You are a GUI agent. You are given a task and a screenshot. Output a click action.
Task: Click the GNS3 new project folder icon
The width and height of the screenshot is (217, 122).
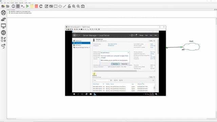[x=3, y=6]
